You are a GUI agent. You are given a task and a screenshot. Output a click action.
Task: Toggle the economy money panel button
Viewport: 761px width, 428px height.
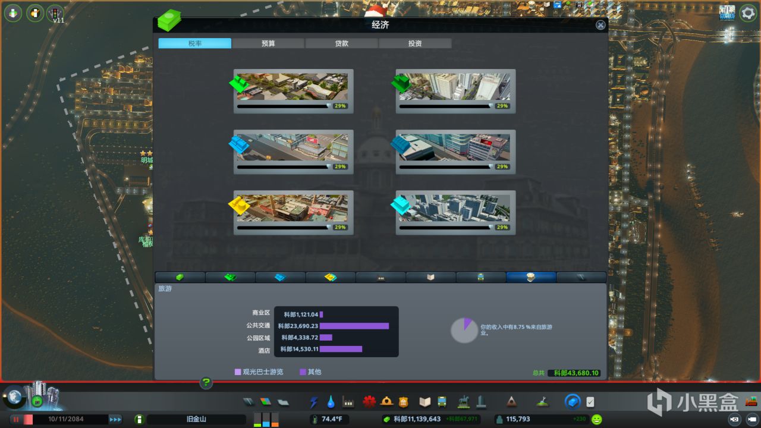click(573, 402)
